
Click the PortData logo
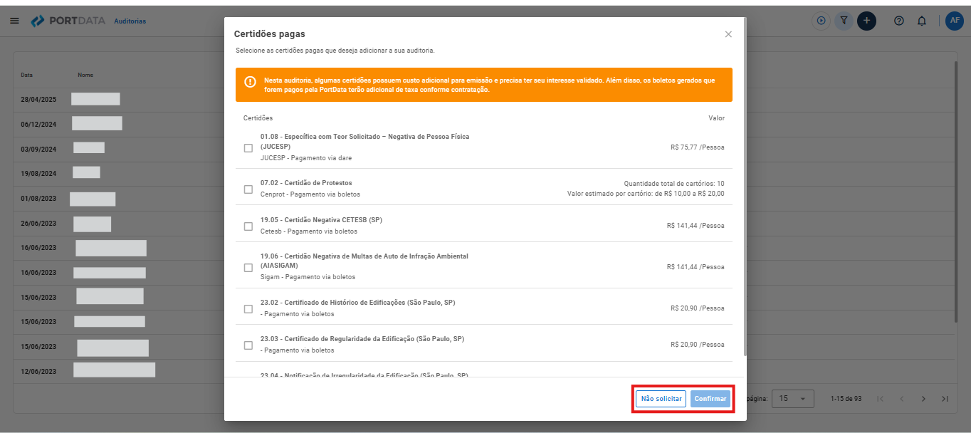click(x=68, y=21)
